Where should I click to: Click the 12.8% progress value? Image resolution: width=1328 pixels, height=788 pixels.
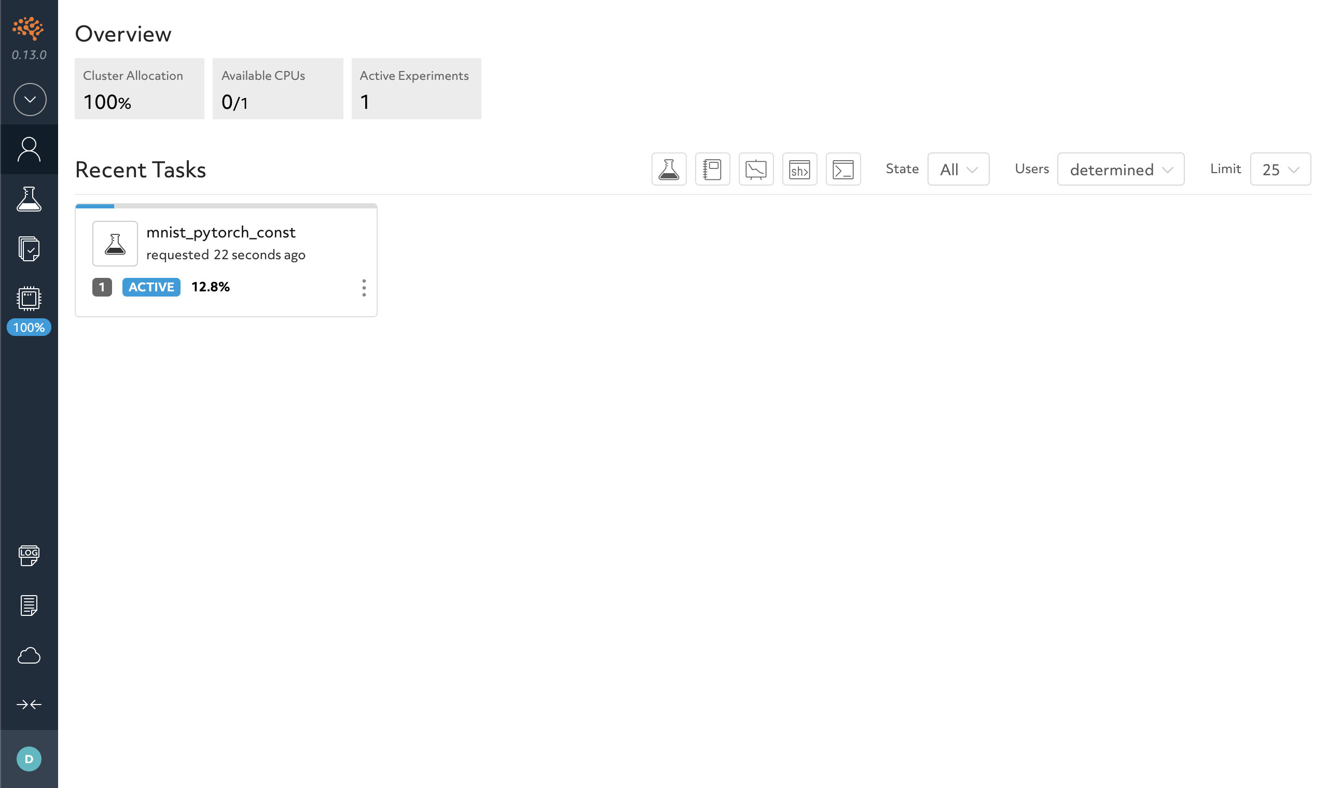211,287
